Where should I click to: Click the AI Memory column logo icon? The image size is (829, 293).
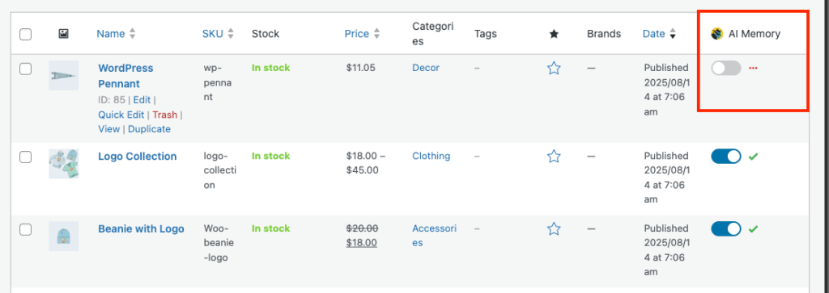pyautogui.click(x=717, y=34)
